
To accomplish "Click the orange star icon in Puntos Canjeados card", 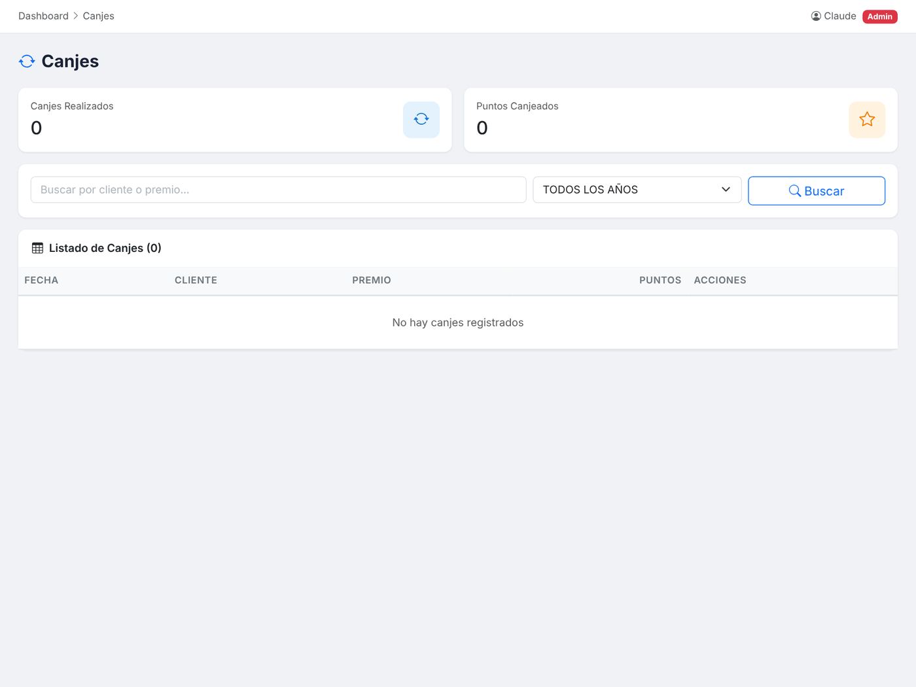I will (867, 119).
